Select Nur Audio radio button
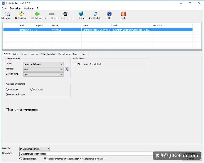This screenshot has height=163, width=204. tap(31, 89)
